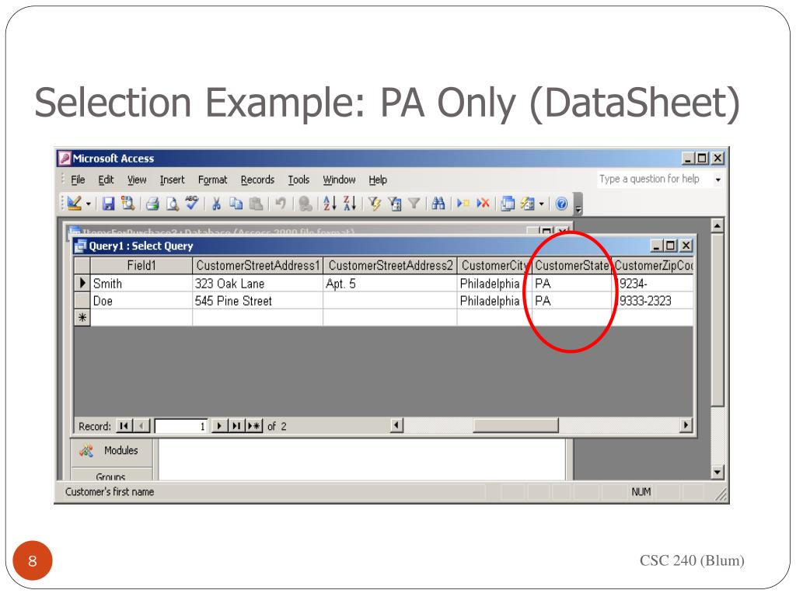Sort ascending with the A-Z icon
796x597 pixels.
[330, 204]
